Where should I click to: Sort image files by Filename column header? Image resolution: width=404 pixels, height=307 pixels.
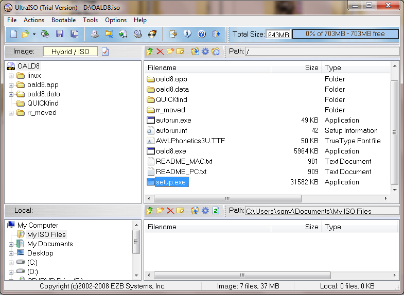(x=208, y=68)
